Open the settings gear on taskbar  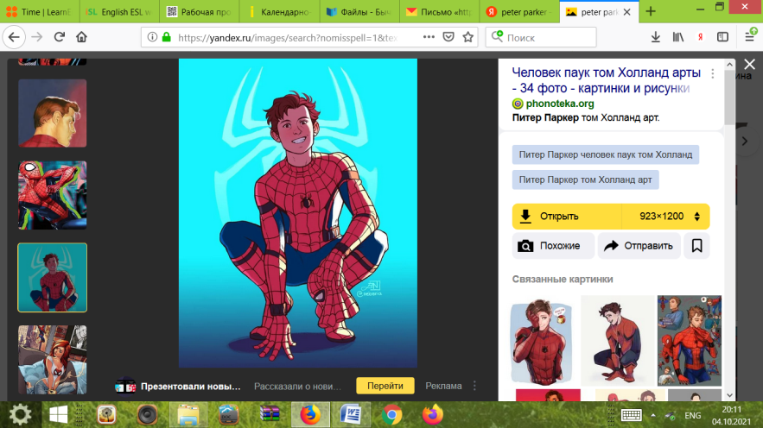pos(20,415)
